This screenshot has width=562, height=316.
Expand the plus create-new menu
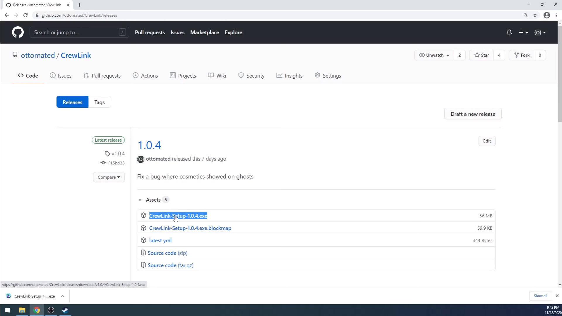click(x=523, y=32)
